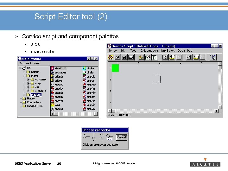Choose the vertical connector with bottom circle
Screen dimensions: 228x171
[94, 137]
